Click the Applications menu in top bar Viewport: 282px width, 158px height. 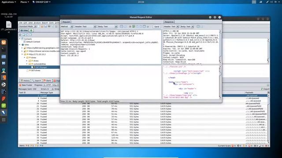click(9, 2)
